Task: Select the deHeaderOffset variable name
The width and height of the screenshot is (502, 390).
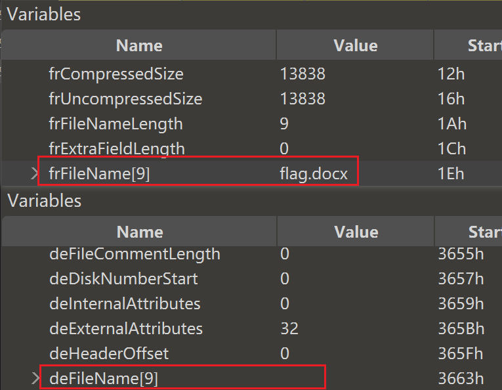Action: (109, 354)
